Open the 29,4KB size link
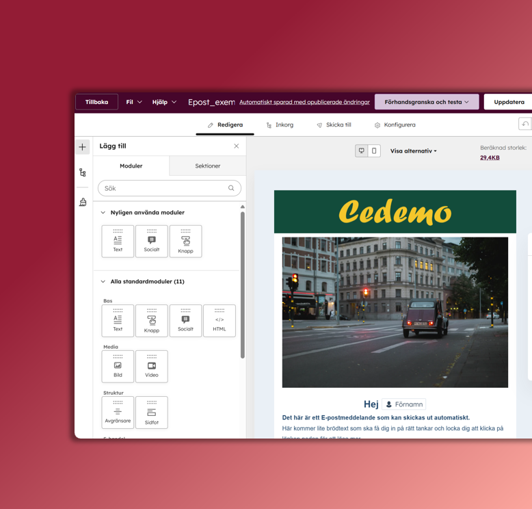Image resolution: width=532 pixels, height=509 pixels. [x=490, y=157]
